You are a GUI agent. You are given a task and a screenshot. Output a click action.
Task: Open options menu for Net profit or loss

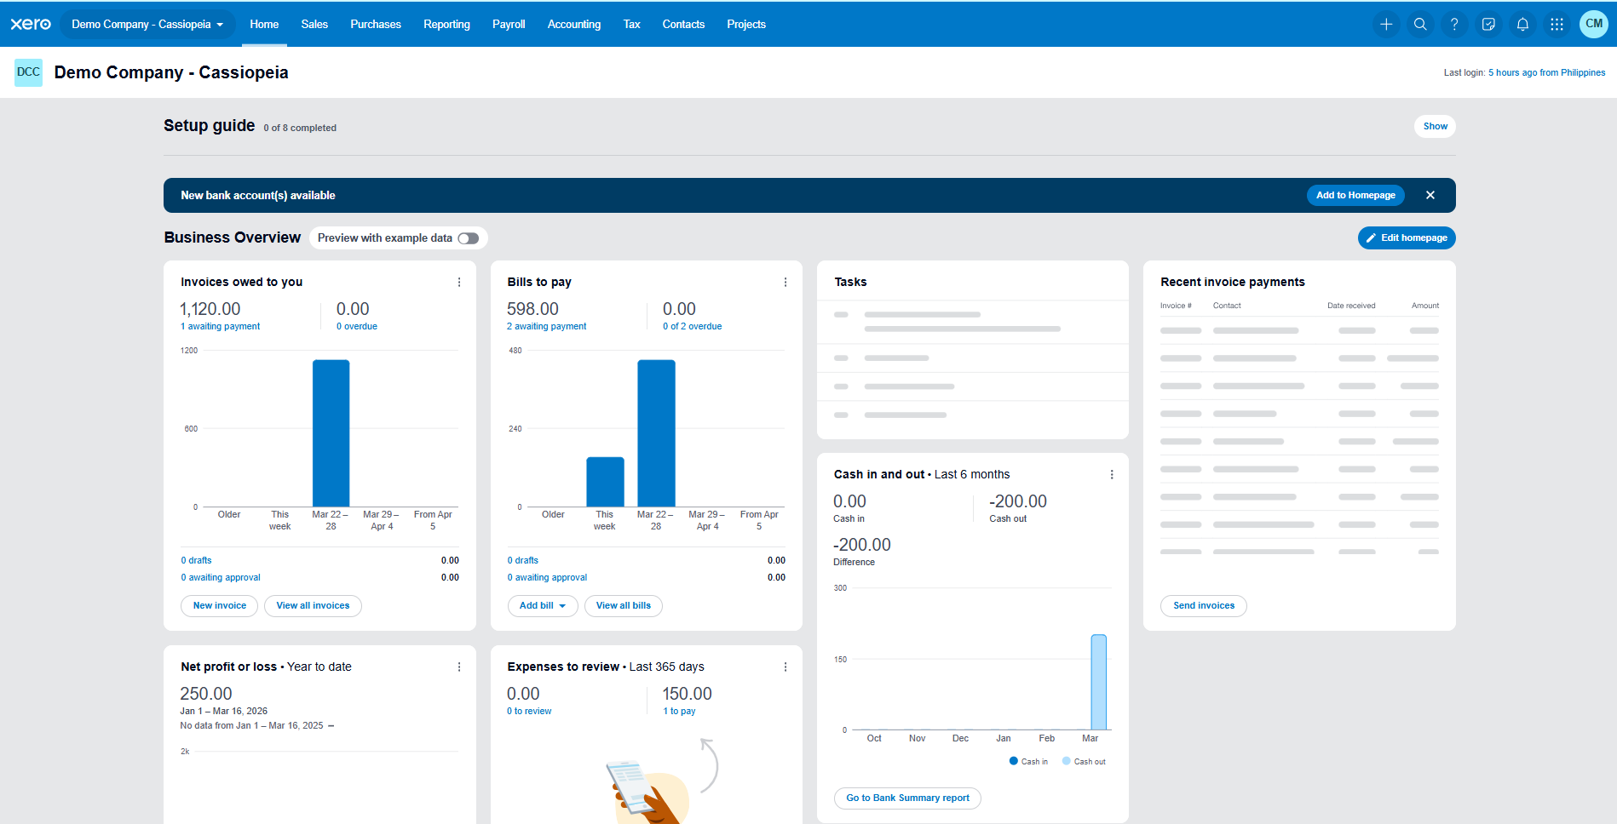coord(459,667)
